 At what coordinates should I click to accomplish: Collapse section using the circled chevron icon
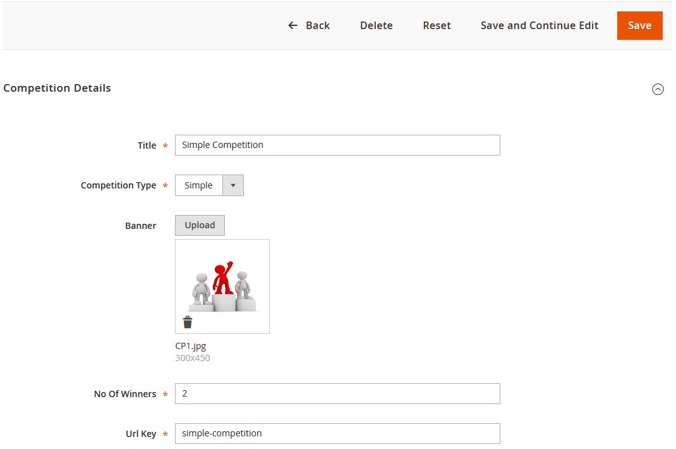click(658, 89)
